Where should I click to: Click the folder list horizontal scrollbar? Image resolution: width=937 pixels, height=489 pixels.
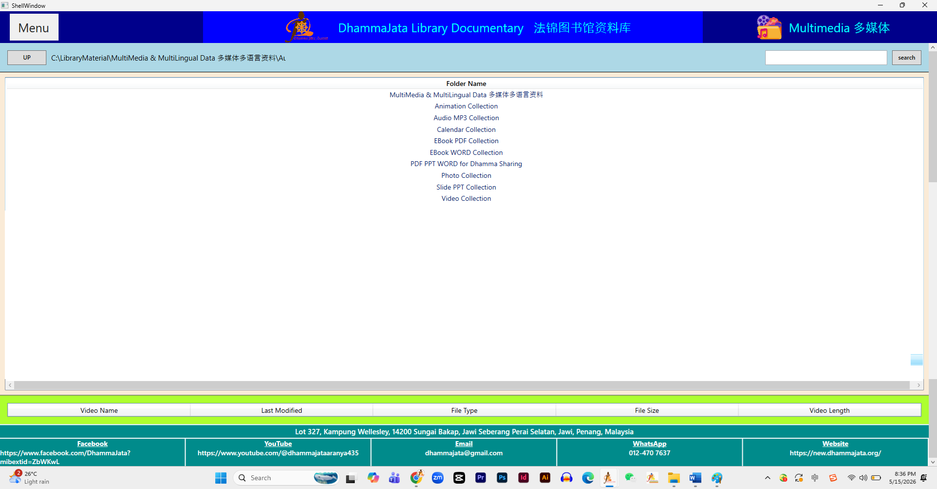point(462,385)
